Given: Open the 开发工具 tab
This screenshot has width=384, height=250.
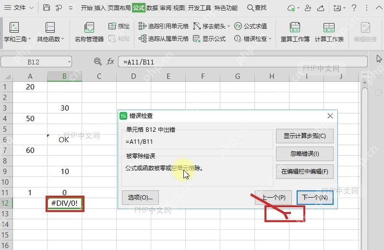Looking at the screenshot, I should click(199, 8).
